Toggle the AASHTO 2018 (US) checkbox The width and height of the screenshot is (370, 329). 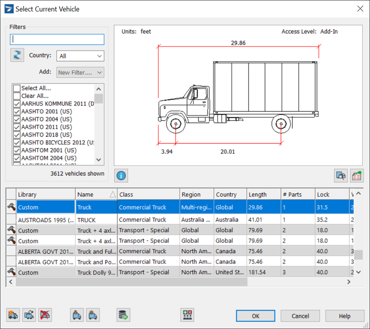(17, 135)
